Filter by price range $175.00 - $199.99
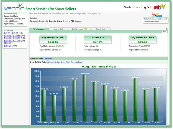Screen dimensions: 173x129 [12, 38]
